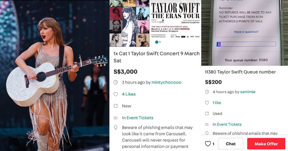Click the red Make Offer button
Image resolution: width=288 pixels, height=151 pixels.
coord(266,144)
